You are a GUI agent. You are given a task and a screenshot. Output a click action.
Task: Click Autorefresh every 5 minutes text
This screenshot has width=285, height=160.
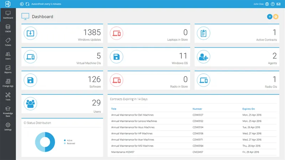tap(46, 4)
